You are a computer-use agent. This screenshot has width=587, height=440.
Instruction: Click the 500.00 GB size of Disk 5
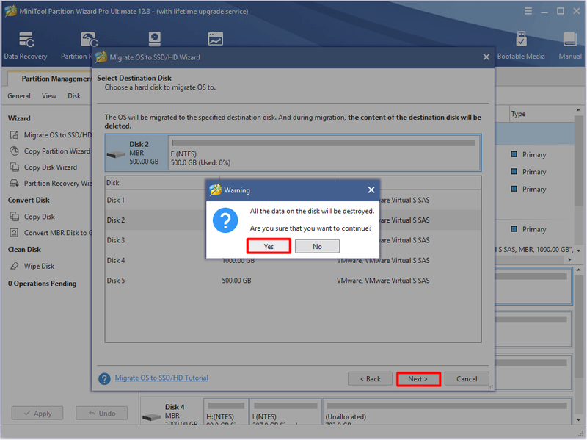236,281
